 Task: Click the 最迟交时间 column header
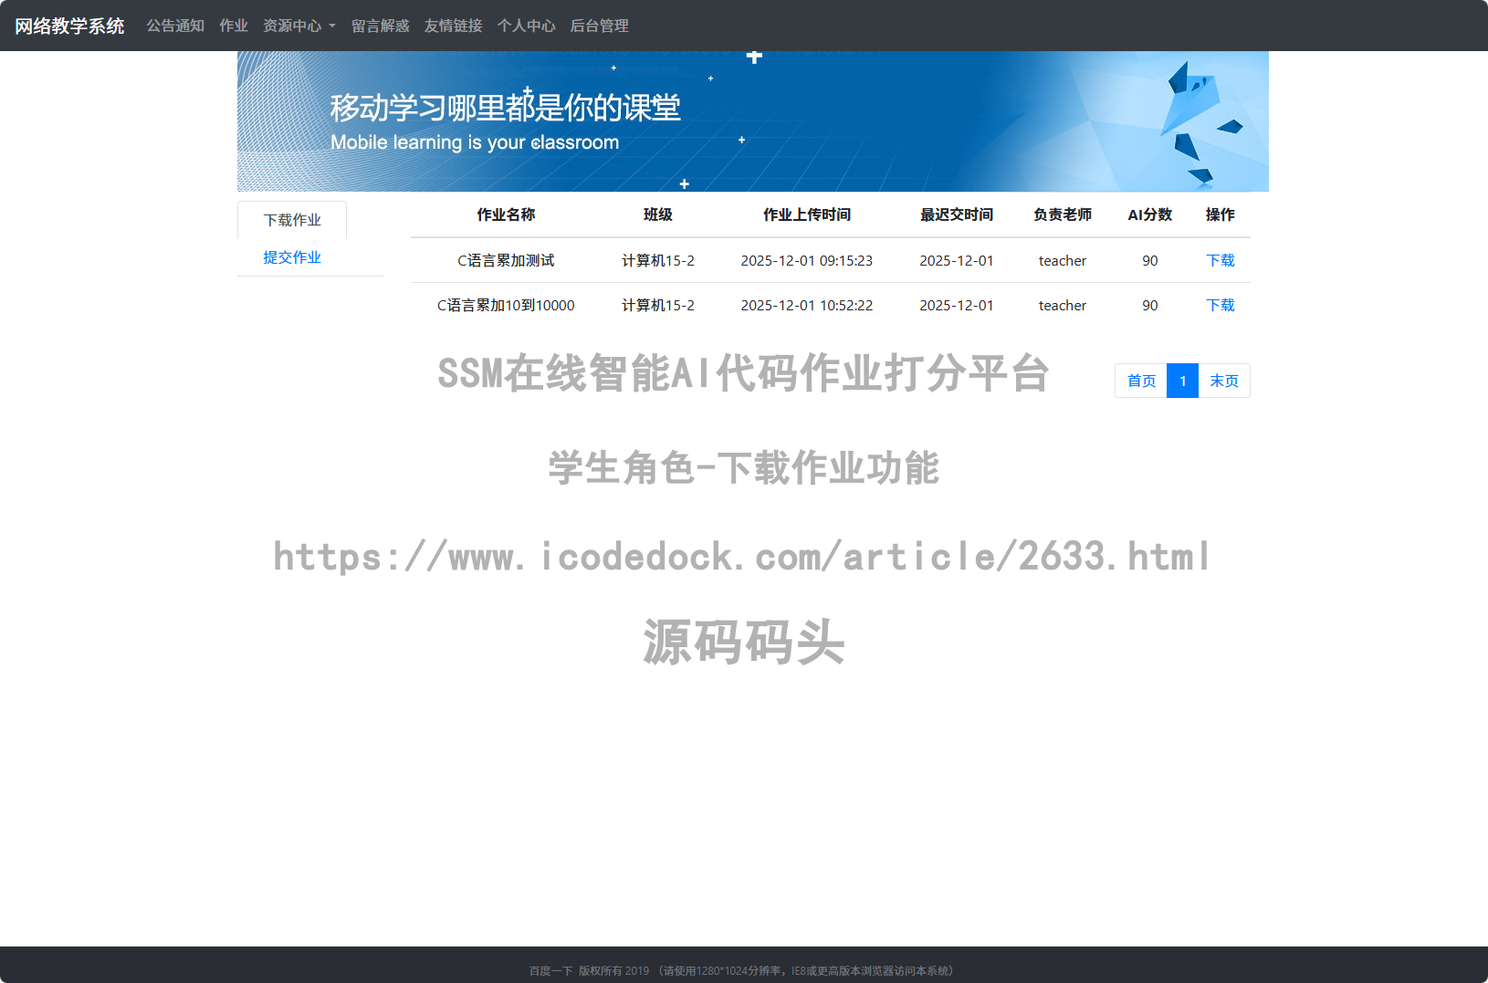956,215
